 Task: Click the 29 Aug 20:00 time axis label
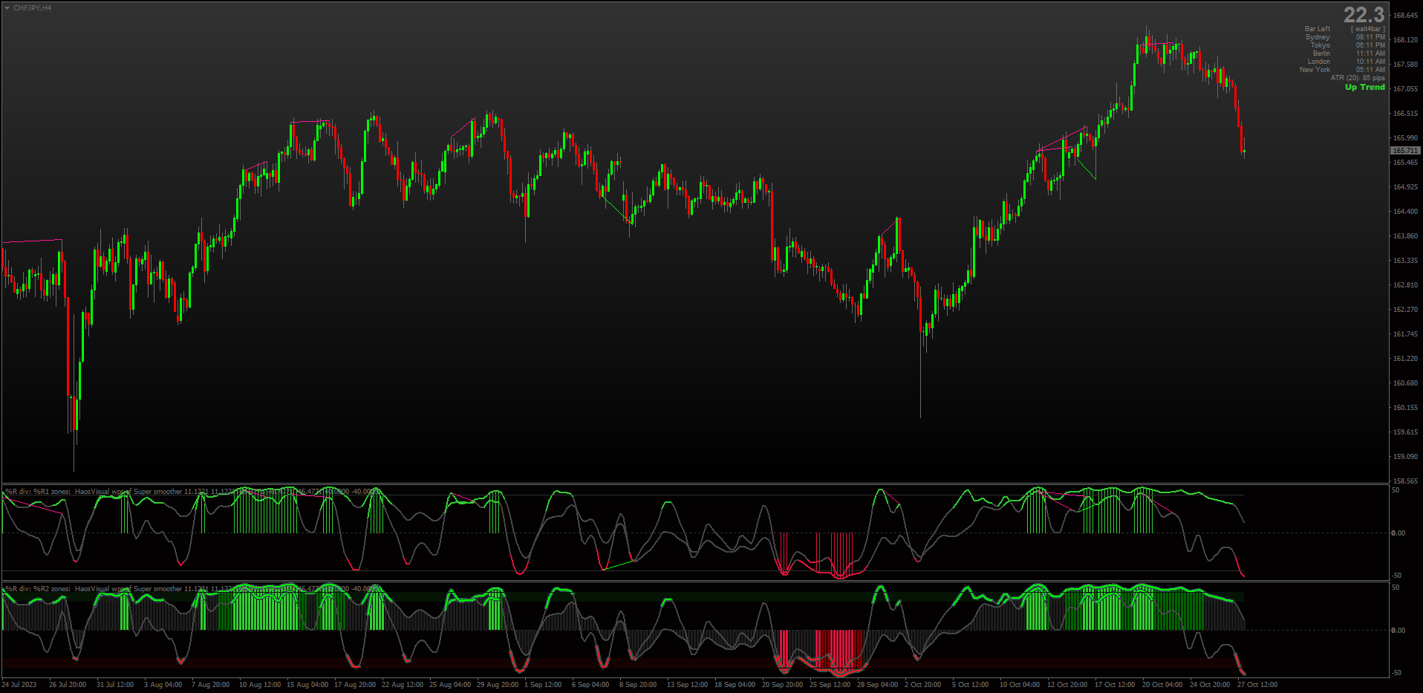(498, 685)
